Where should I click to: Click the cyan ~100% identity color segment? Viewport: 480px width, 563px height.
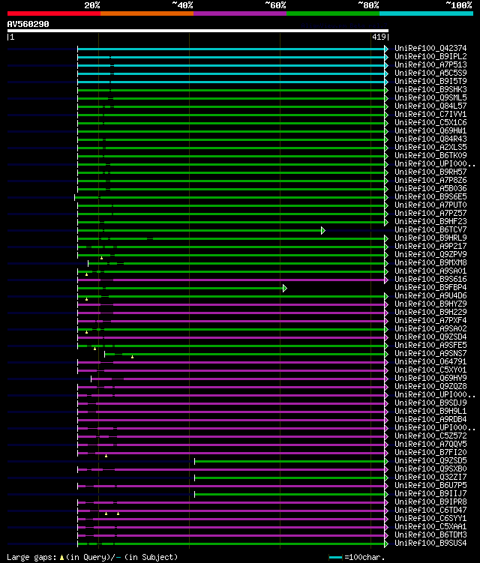point(427,13)
